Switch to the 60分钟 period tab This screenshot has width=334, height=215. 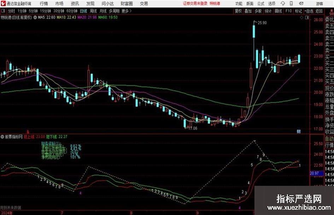(72, 11)
